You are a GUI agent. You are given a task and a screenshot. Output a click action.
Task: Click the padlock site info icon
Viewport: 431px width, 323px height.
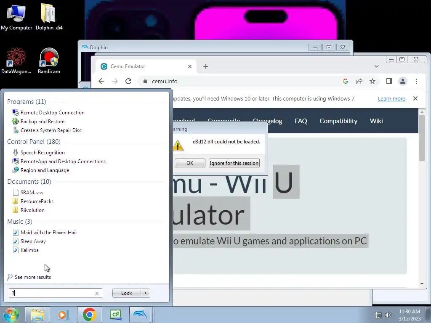[x=145, y=81]
